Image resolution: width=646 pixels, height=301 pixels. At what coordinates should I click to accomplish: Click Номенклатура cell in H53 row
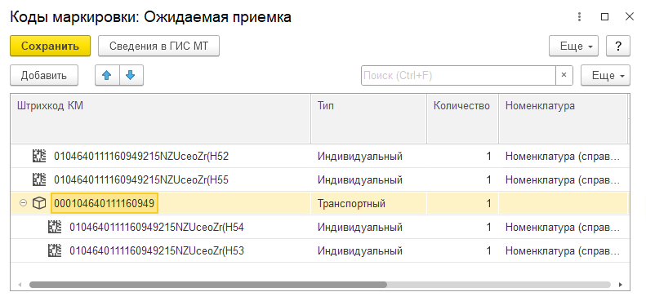coord(564,250)
